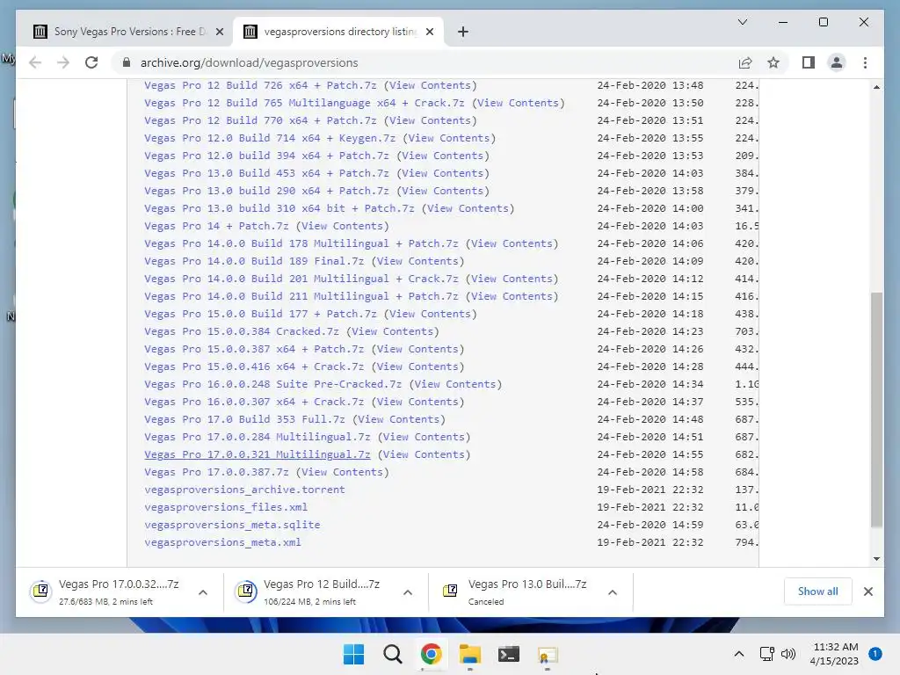Screen dimensions: 900x675
Task: Click the vertical scrollbar thumb
Action: click(x=876, y=410)
